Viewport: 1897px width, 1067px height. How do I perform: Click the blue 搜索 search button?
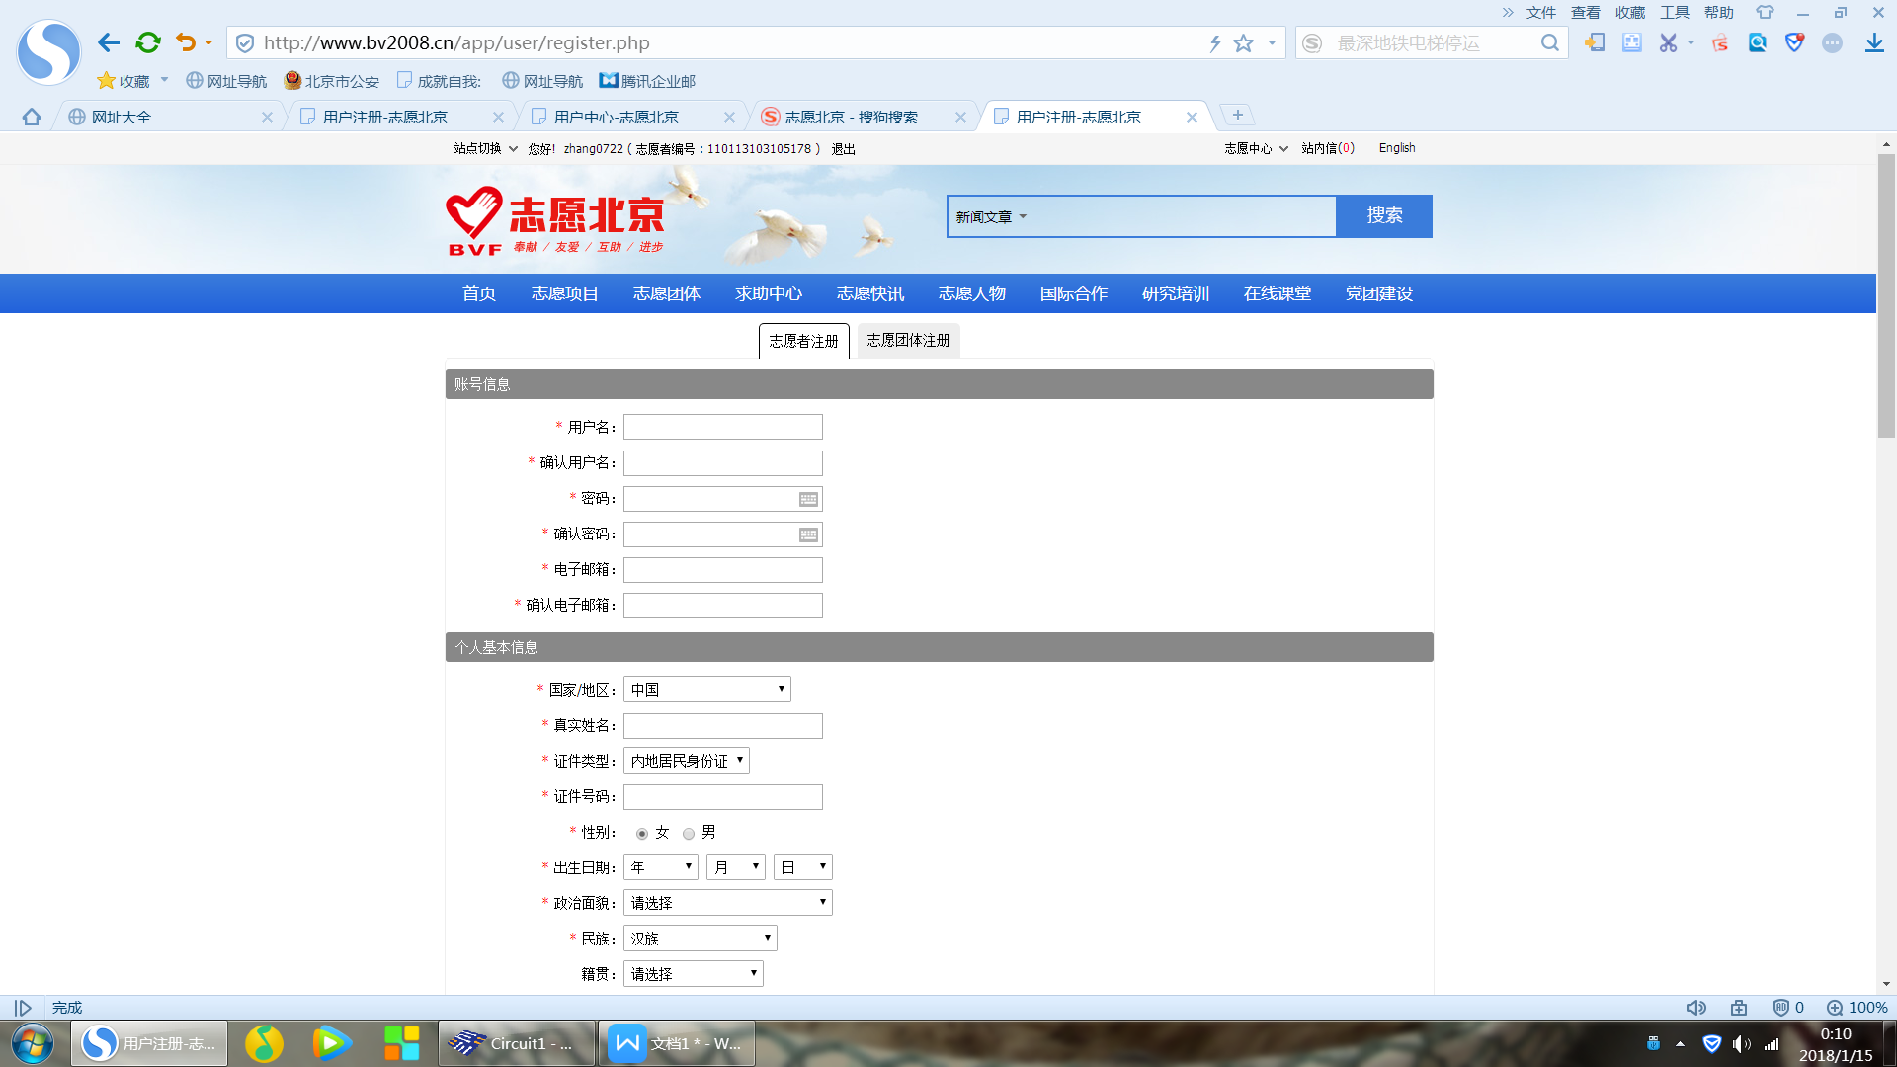1383,215
